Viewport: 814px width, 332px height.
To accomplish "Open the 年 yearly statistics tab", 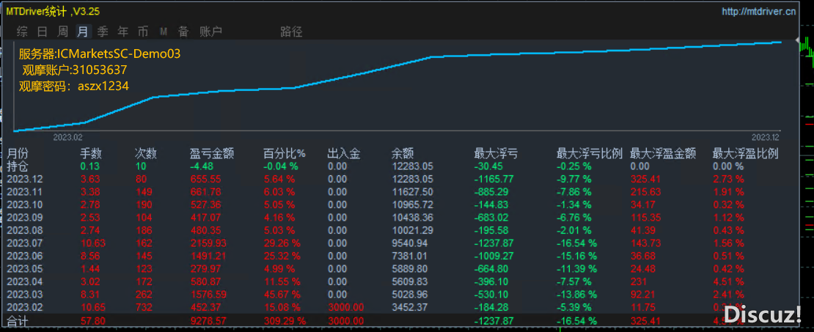I will coord(122,32).
